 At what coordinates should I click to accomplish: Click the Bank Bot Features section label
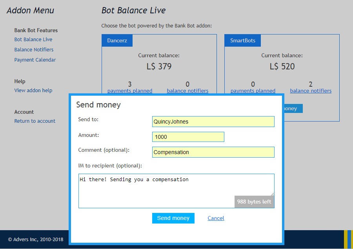click(36, 30)
